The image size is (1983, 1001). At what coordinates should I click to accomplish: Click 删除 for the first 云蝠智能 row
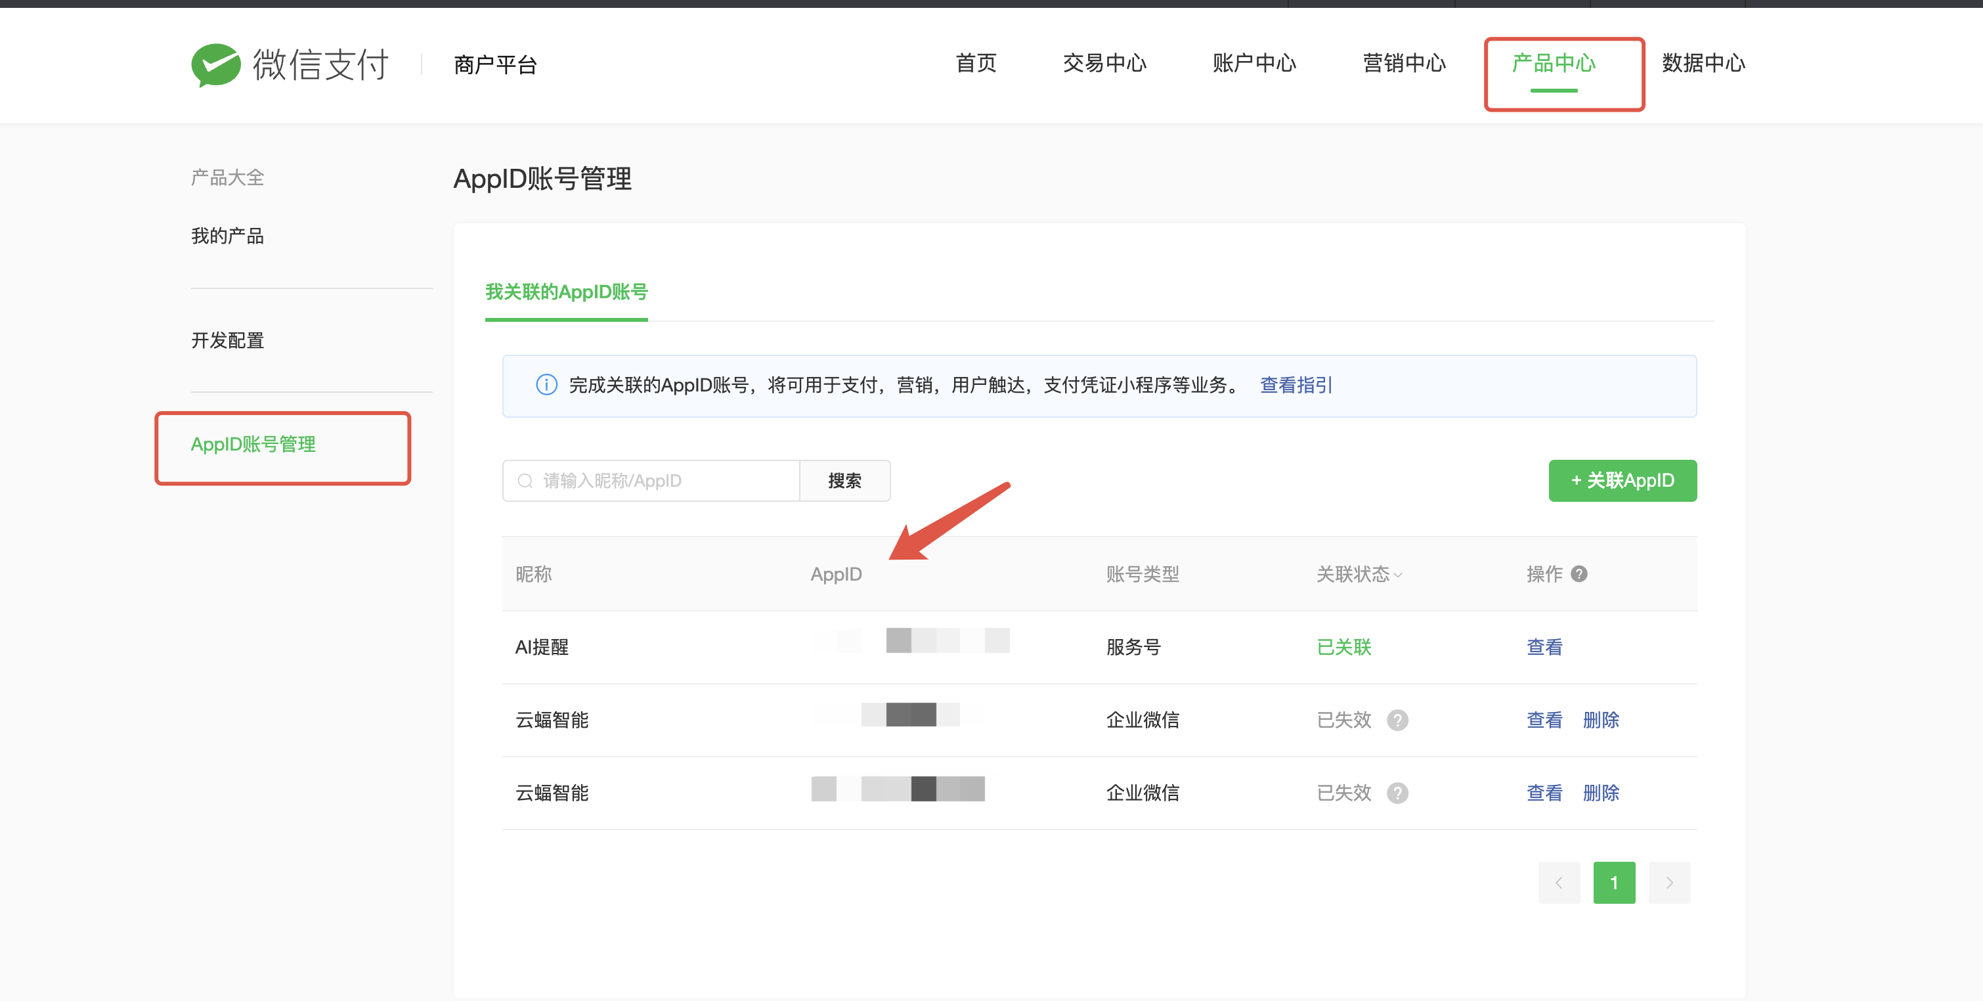(x=1600, y=721)
